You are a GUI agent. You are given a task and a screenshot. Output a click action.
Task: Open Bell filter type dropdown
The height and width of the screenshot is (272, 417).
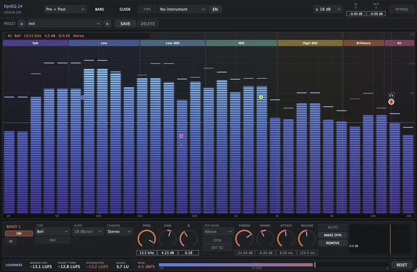(53, 232)
